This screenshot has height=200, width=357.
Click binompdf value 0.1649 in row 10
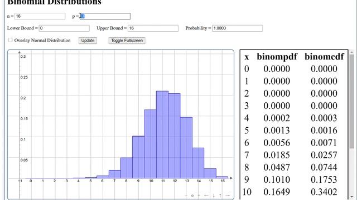[277, 192]
